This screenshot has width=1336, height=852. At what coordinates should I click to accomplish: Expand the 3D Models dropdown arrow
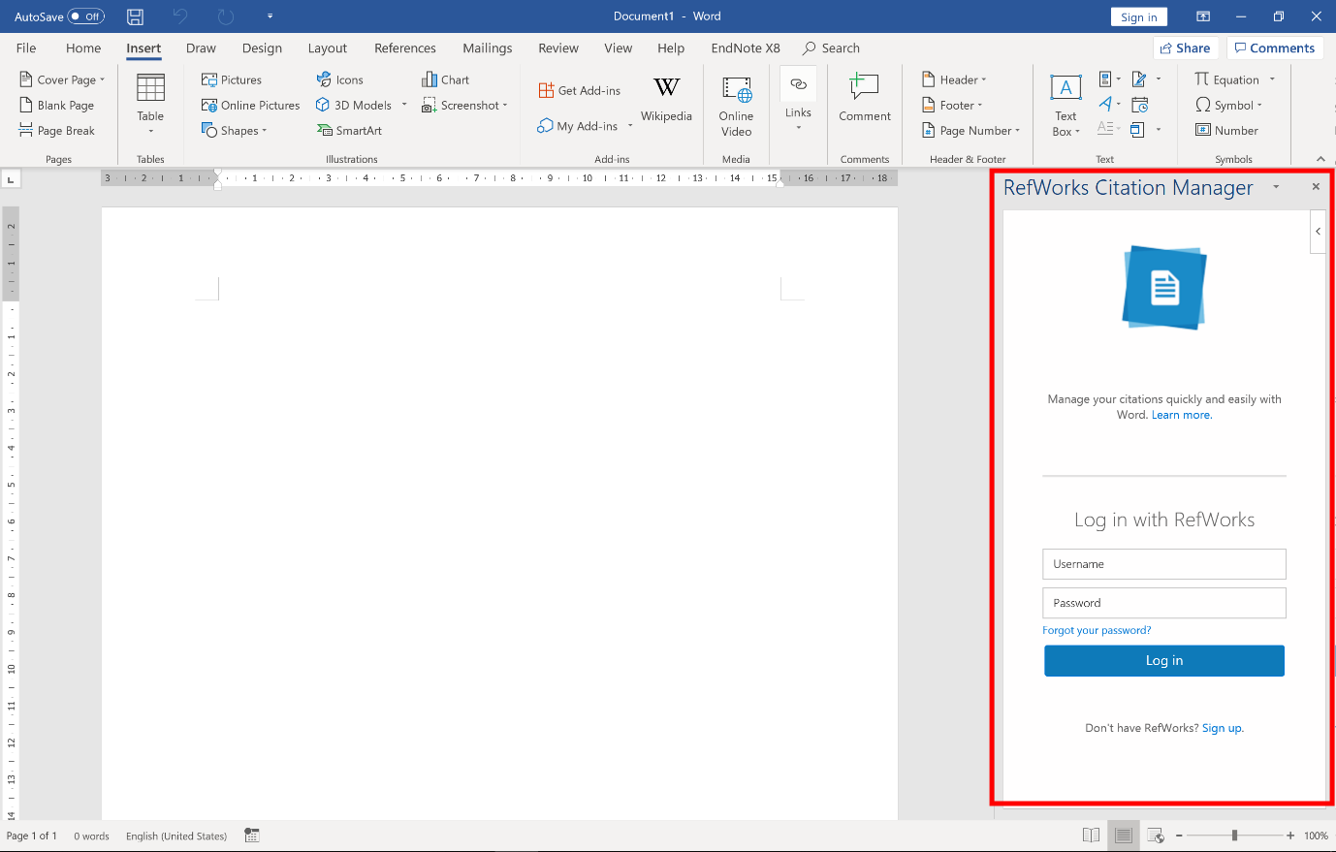pos(404,106)
